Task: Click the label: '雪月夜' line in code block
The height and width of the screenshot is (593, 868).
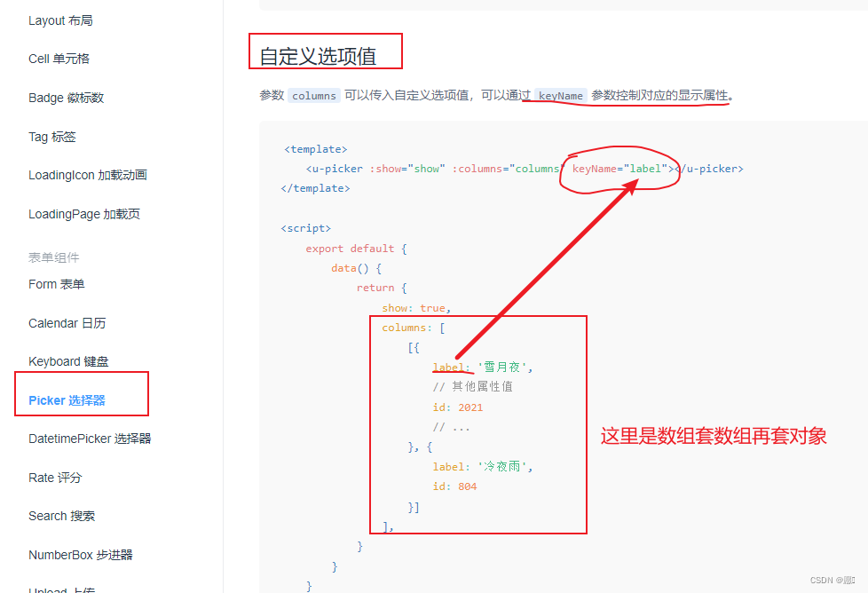Action: click(x=479, y=366)
